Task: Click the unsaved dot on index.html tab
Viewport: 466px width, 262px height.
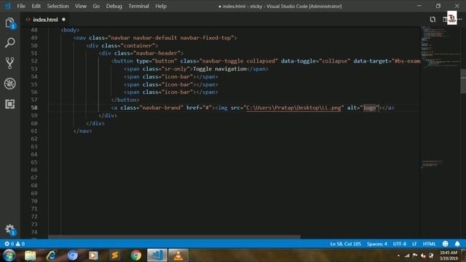Action: [x=63, y=20]
